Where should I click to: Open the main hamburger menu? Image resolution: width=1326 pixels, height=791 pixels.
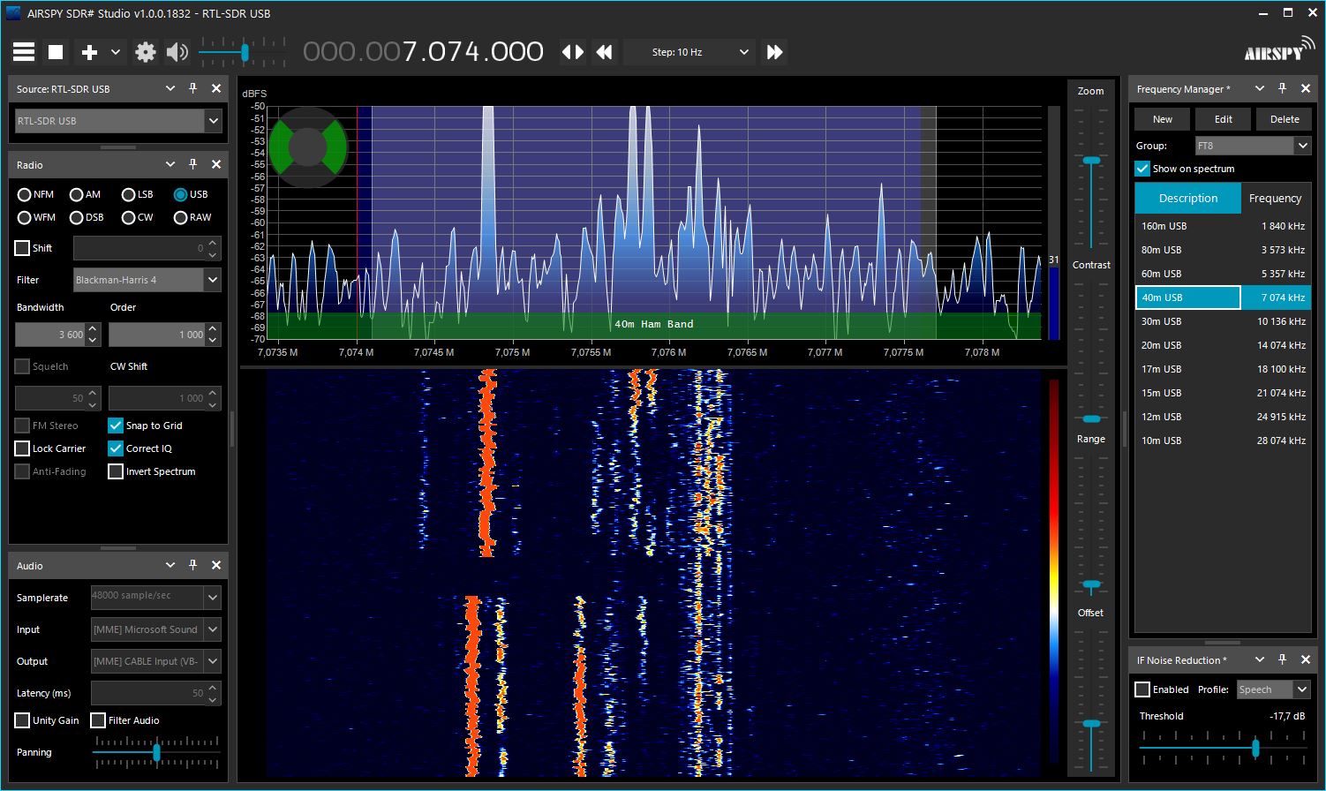(x=24, y=52)
